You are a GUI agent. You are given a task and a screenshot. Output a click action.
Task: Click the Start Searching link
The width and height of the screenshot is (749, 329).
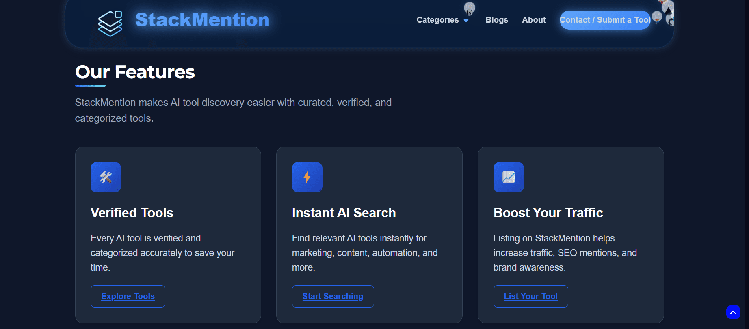pyautogui.click(x=333, y=296)
